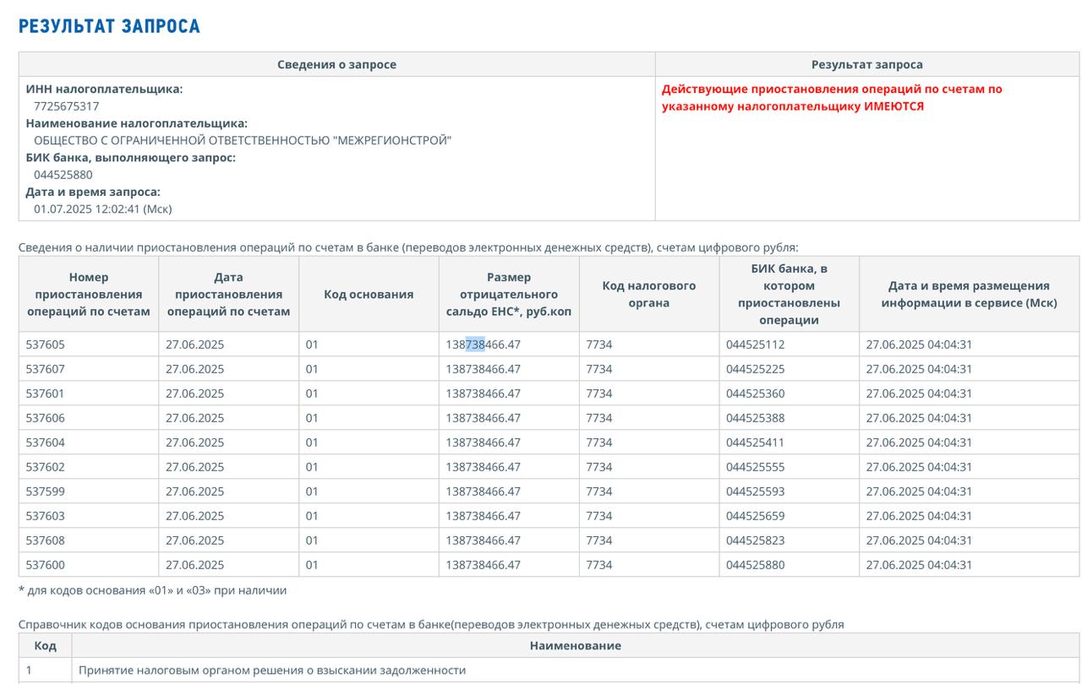Image resolution: width=1082 pixels, height=684 pixels.
Task: Click the suspension date in row 537604
Action: (194, 442)
